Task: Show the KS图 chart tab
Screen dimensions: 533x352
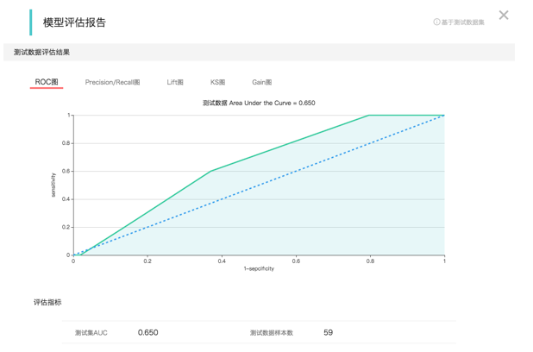Action: click(x=217, y=83)
